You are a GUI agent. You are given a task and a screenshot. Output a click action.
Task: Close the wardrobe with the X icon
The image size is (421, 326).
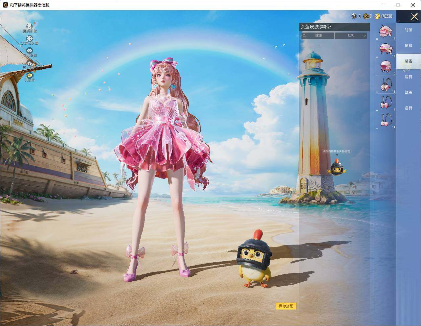(x=414, y=16)
